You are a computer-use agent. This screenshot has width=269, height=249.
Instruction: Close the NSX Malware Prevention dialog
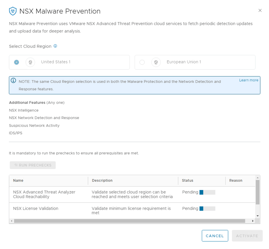click(x=260, y=11)
